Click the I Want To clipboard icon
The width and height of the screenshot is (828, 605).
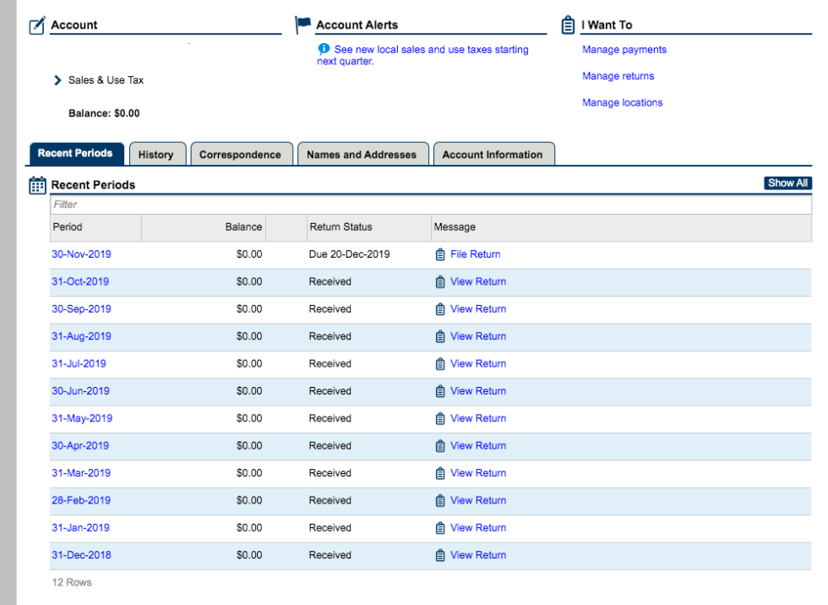click(568, 25)
